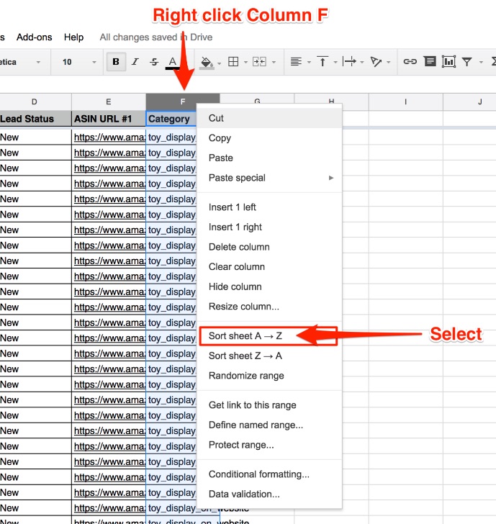496x524 pixels.
Task: Choose Cut in context menu
Action: (x=269, y=118)
